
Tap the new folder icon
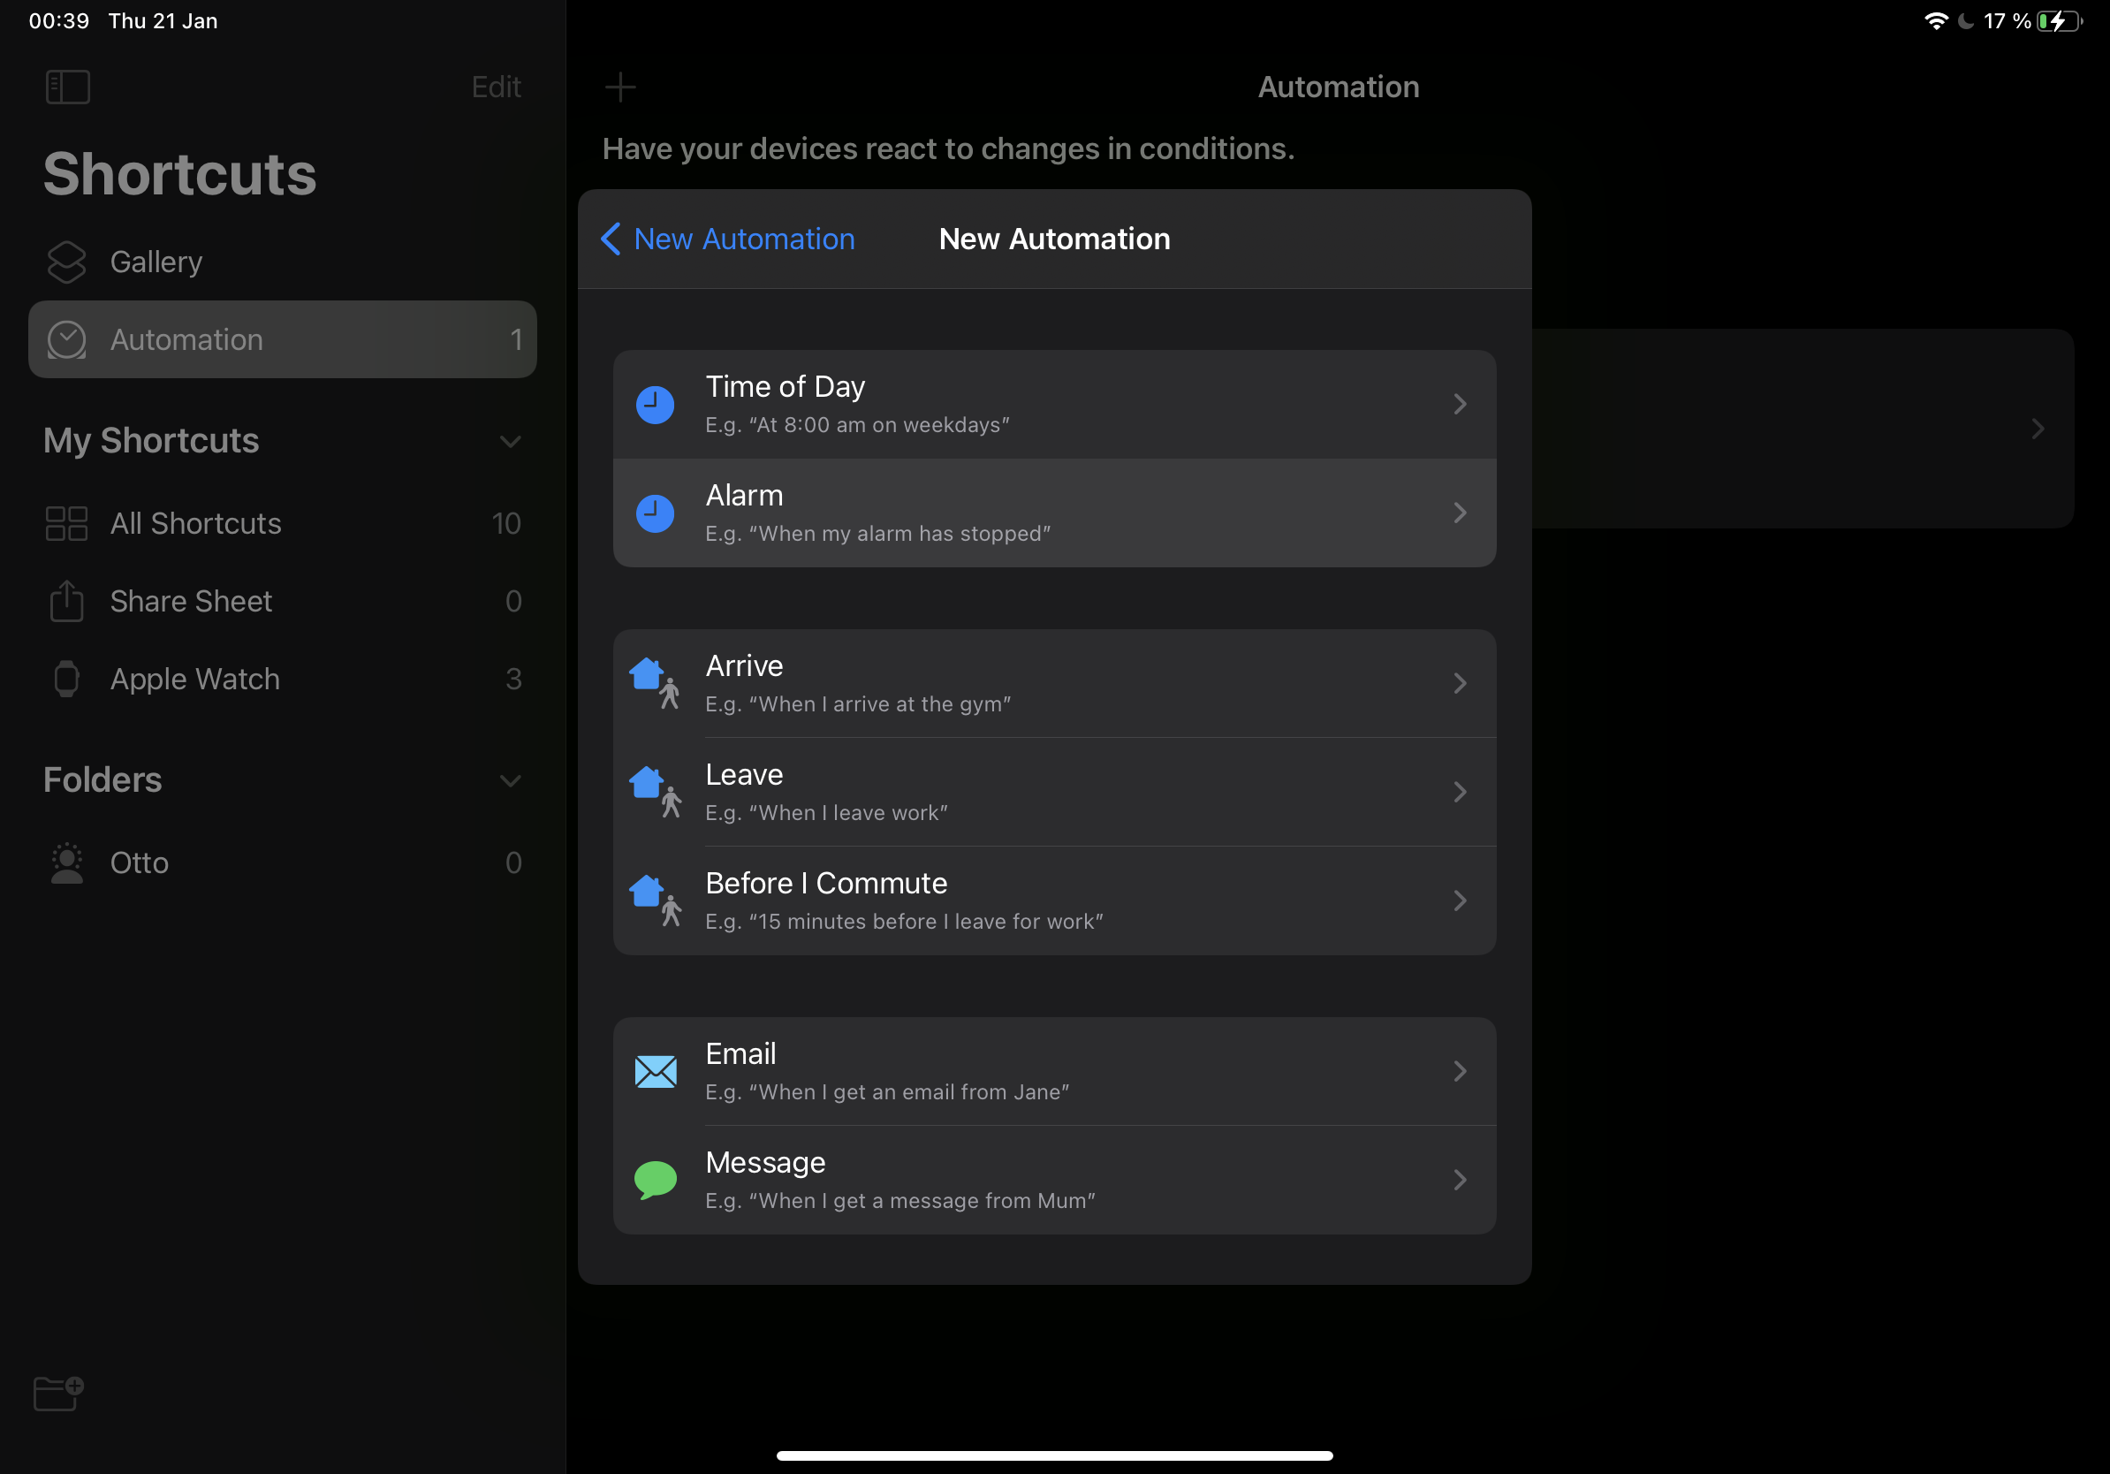click(58, 1393)
